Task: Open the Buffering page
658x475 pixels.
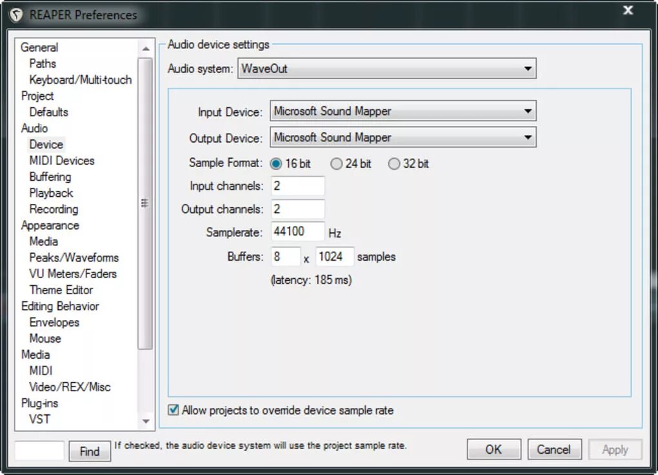Action: 50,177
